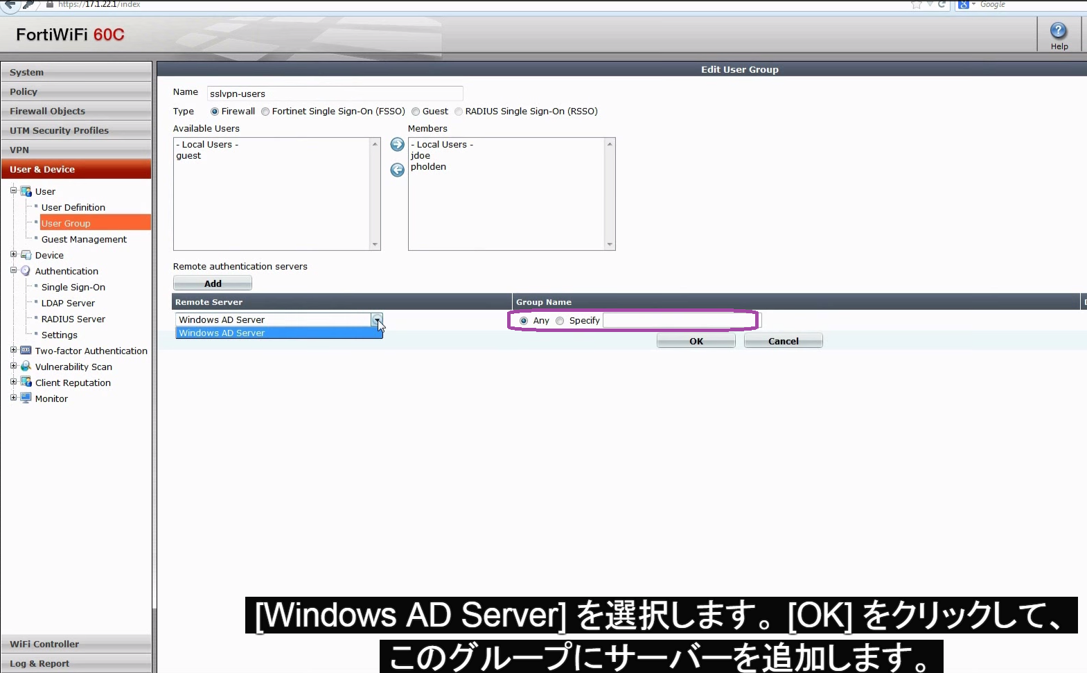Viewport: 1087px width, 673px height.
Task: Click OK to confirm the server
Action: coord(696,341)
